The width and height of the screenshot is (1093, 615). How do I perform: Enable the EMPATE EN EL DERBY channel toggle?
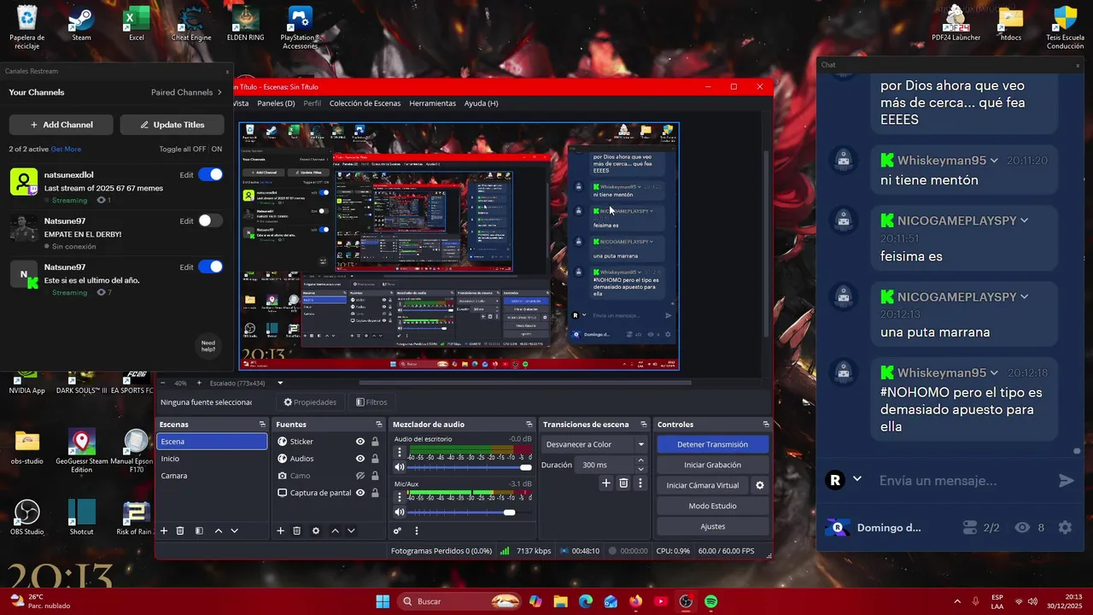coord(210,220)
